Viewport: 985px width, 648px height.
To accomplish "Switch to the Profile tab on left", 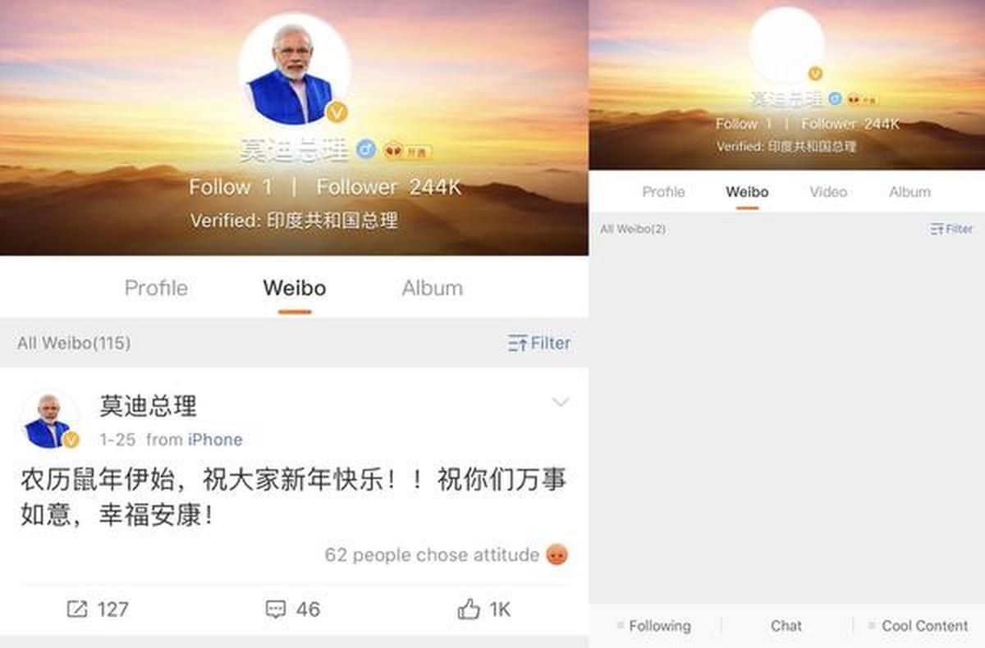I will 156,288.
